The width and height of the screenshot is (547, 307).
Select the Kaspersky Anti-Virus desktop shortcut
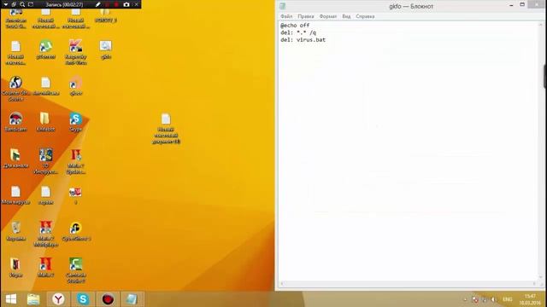76,52
